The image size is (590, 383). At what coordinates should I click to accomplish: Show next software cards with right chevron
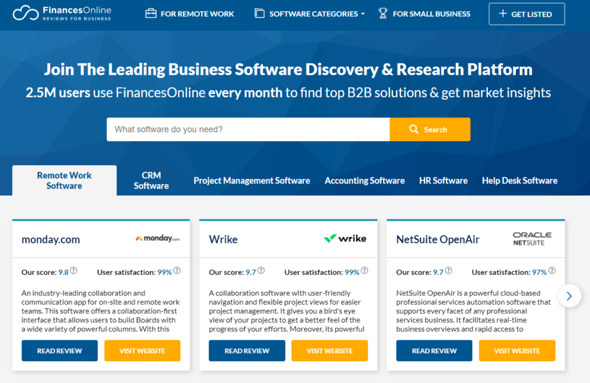[569, 295]
